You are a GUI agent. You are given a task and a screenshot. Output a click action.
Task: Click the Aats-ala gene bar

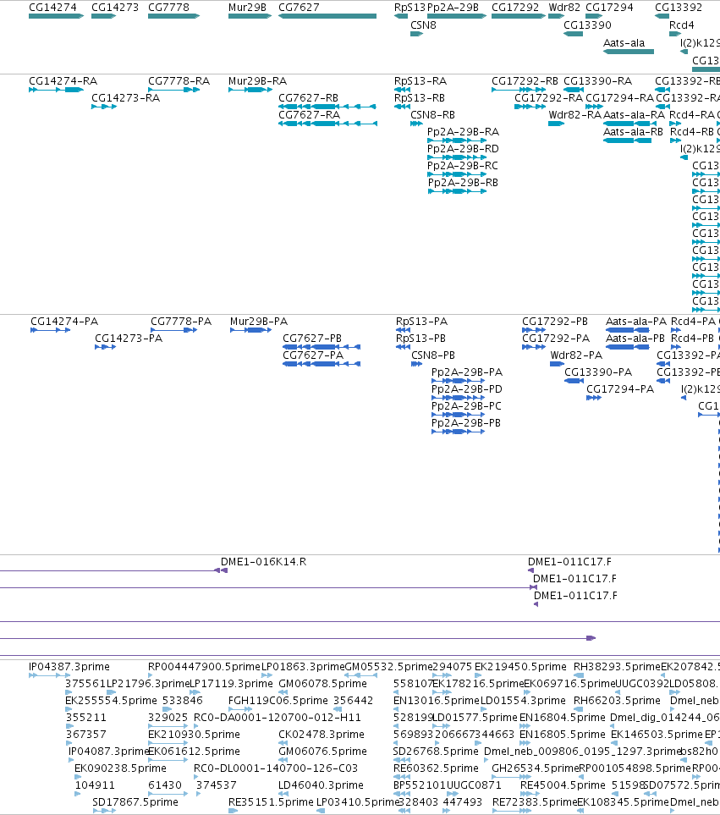coord(629,52)
